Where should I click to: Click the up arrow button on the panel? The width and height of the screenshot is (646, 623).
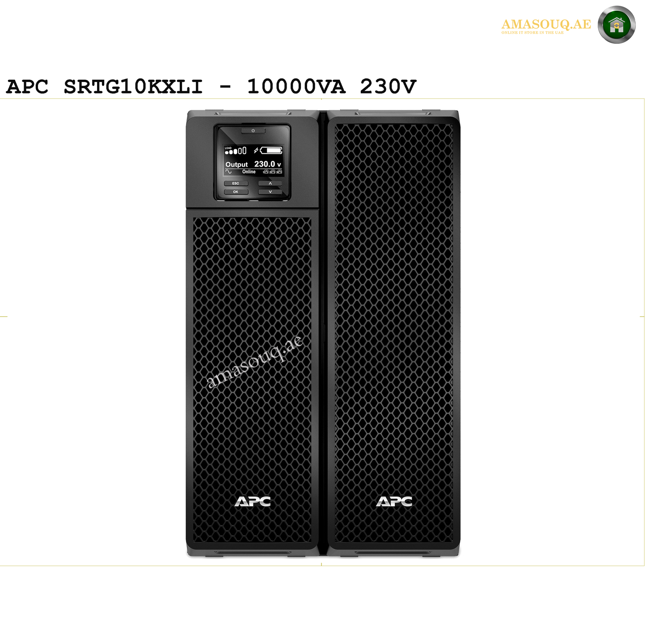coord(270,183)
